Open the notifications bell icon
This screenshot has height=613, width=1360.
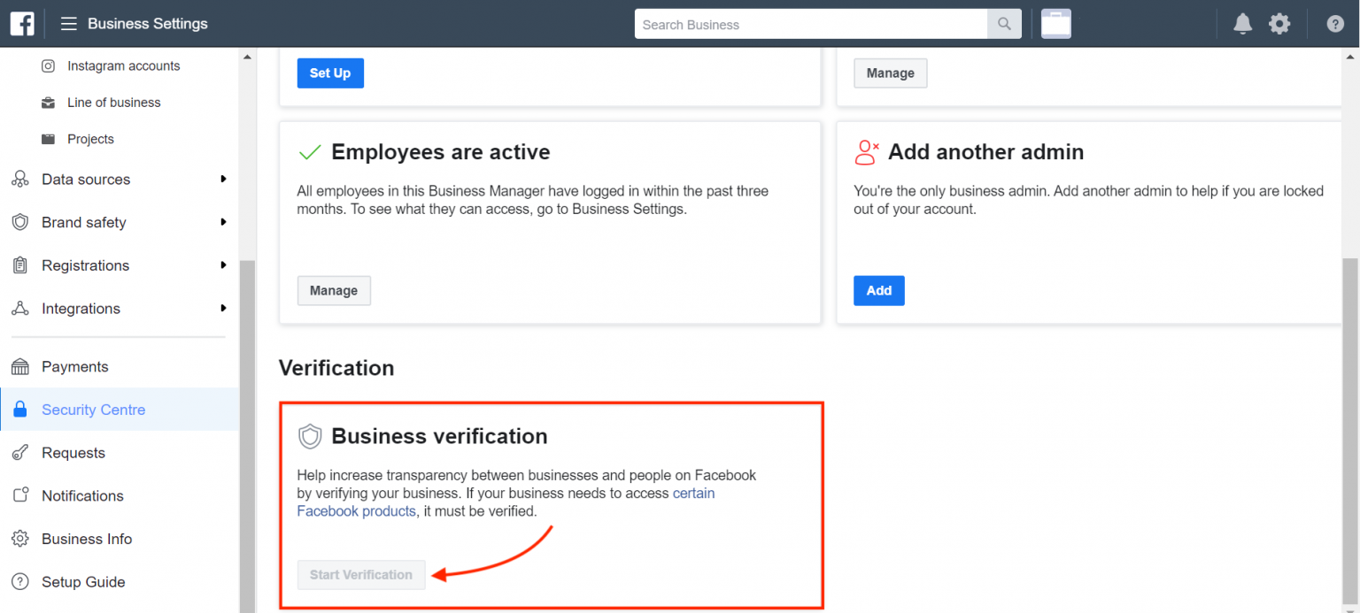click(1243, 24)
